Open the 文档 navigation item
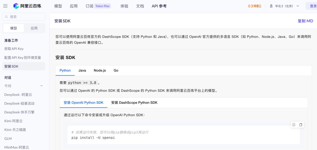This screenshot has height=150, width=317. 140,6
